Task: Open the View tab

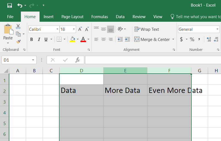Action: [158, 17]
